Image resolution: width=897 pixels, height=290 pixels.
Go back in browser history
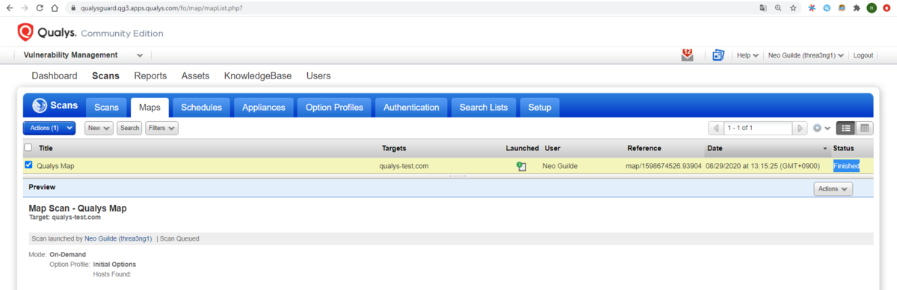(9, 7)
